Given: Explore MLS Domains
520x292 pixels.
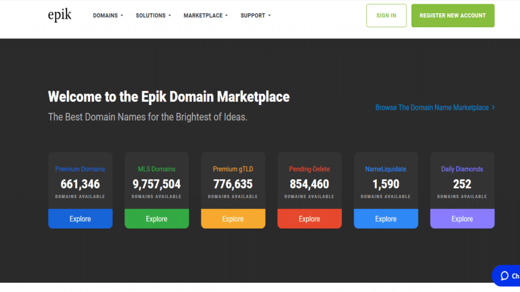Looking at the screenshot, I should tap(156, 218).
